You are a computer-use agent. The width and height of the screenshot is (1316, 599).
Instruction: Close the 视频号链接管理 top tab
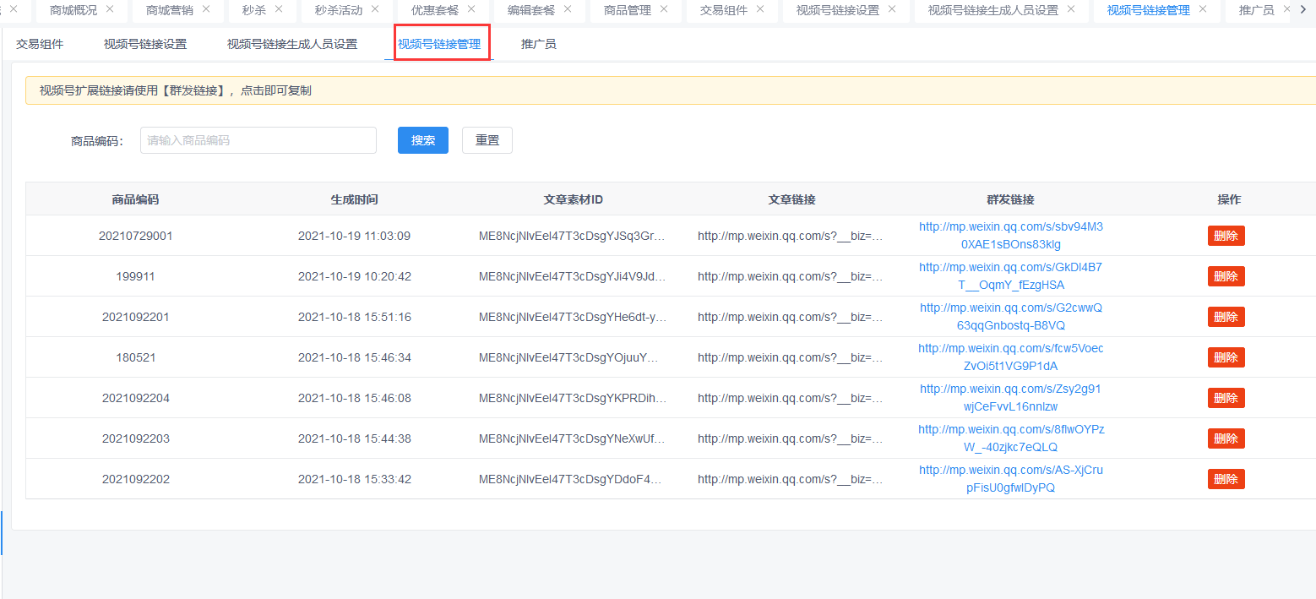[1203, 9]
